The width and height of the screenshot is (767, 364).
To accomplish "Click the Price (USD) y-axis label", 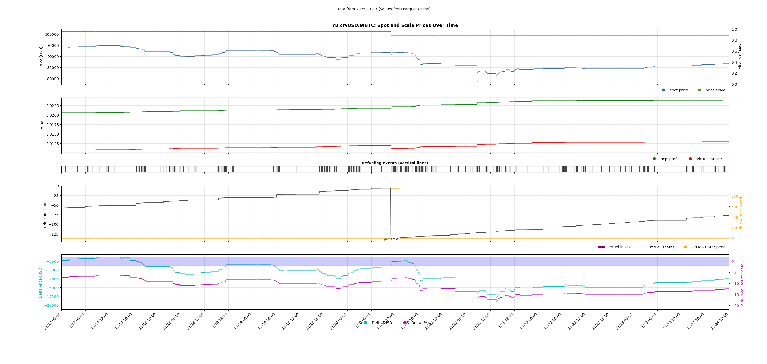I will coord(41,57).
